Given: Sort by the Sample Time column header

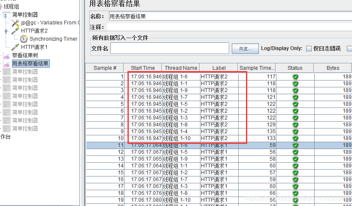Looking at the screenshot, I should coord(257,68).
